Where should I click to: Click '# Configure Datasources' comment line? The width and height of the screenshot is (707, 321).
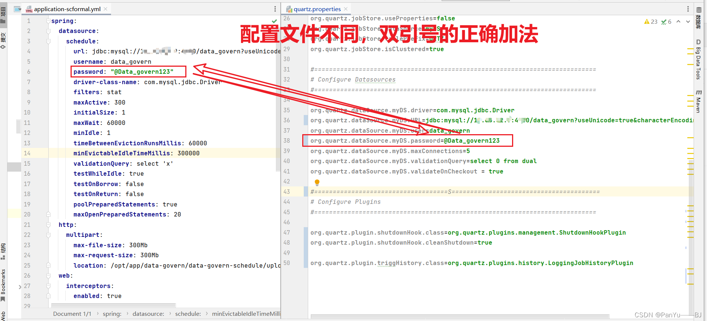(353, 80)
